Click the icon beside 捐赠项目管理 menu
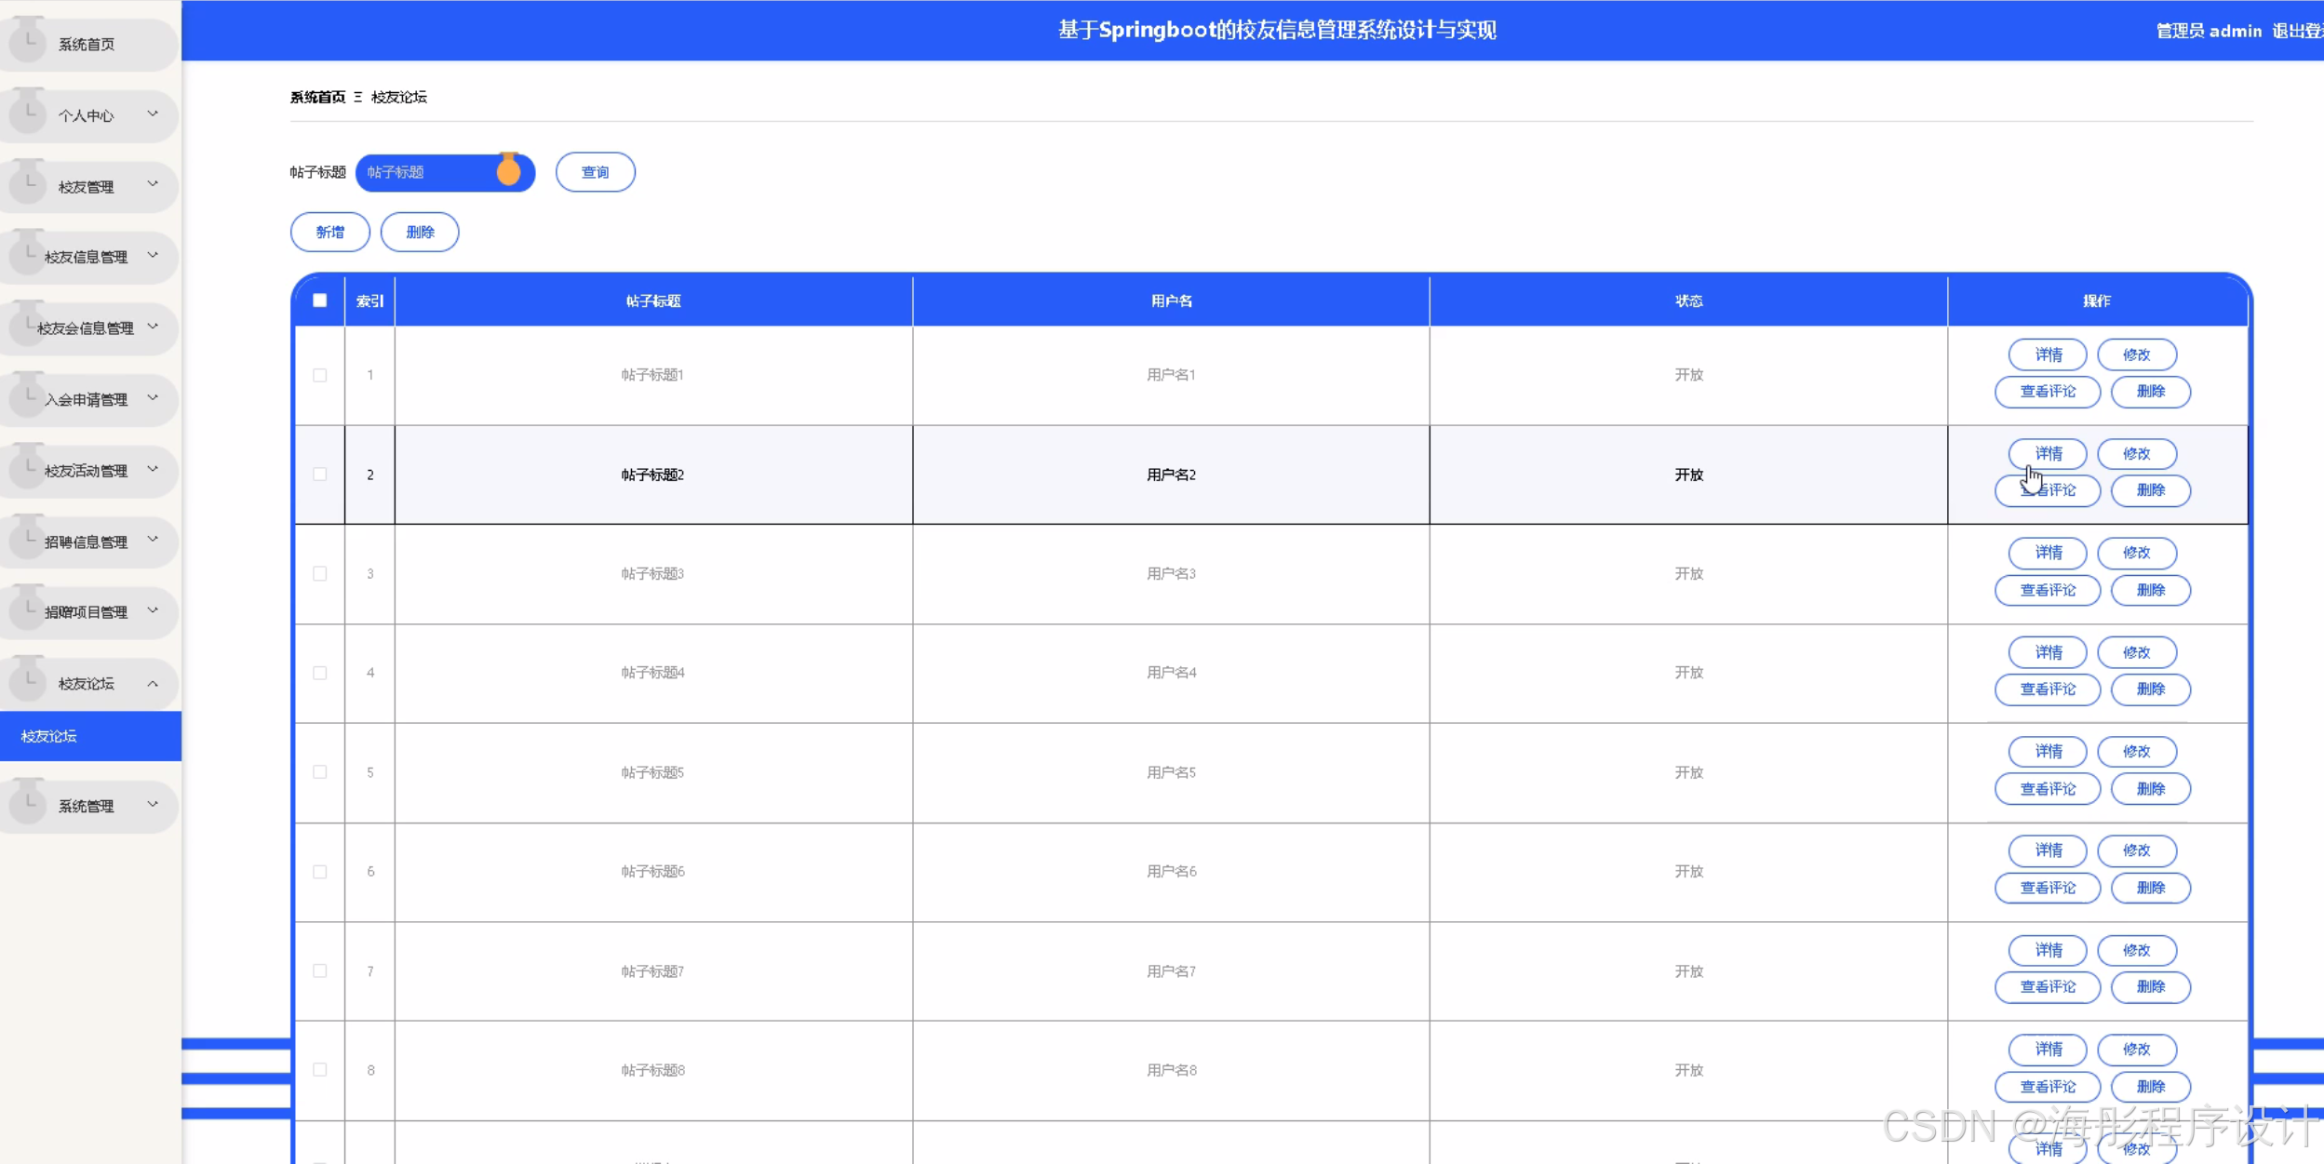2324x1164 pixels. [28, 610]
